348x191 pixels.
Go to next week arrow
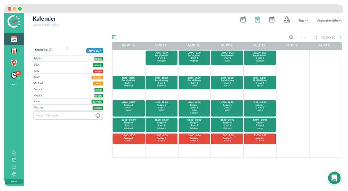(341, 37)
